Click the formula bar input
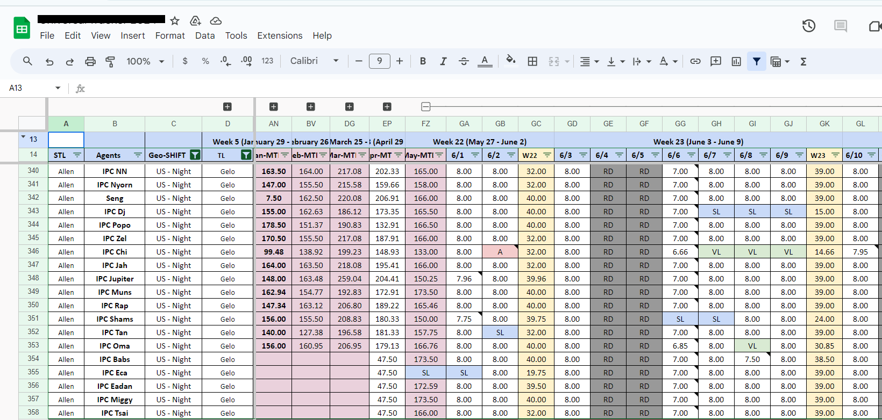The width and height of the screenshot is (882, 420). [484, 88]
